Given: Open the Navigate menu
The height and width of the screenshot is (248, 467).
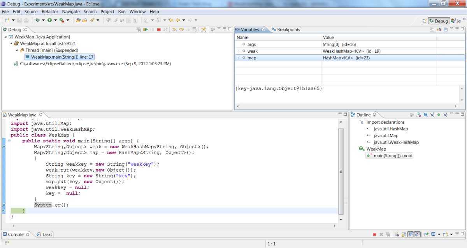Looking at the screenshot, I should 71,12.
